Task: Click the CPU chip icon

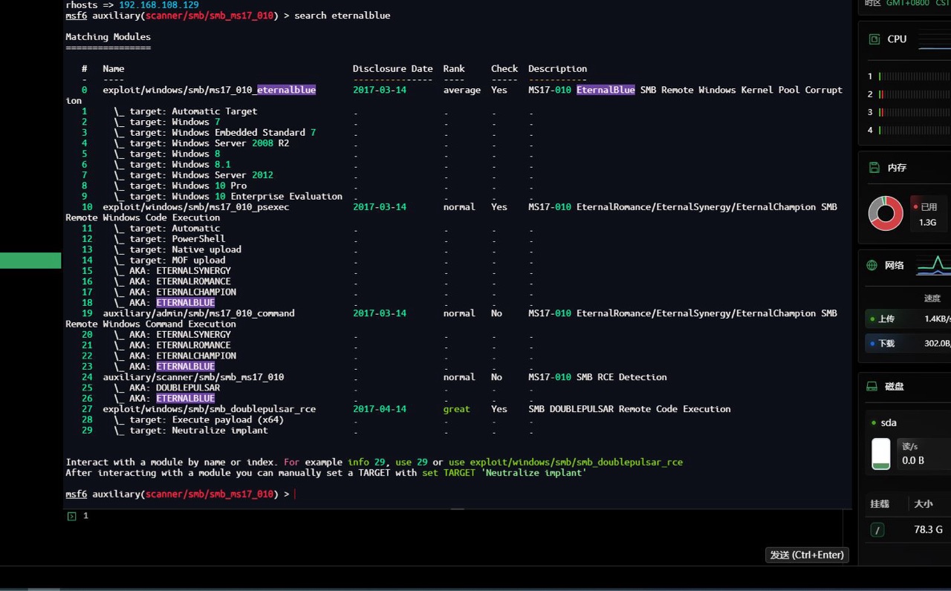Action: click(x=874, y=39)
